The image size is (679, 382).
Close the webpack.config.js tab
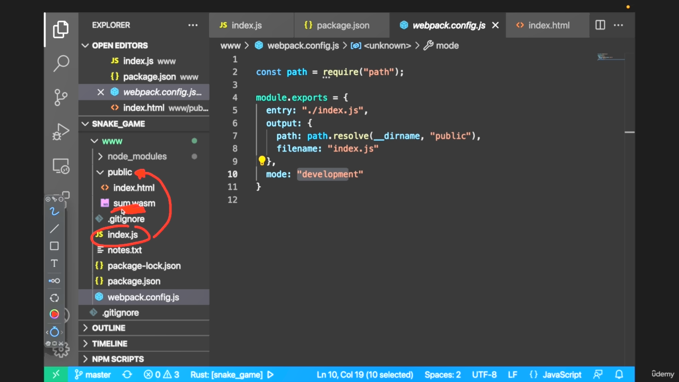click(x=495, y=25)
